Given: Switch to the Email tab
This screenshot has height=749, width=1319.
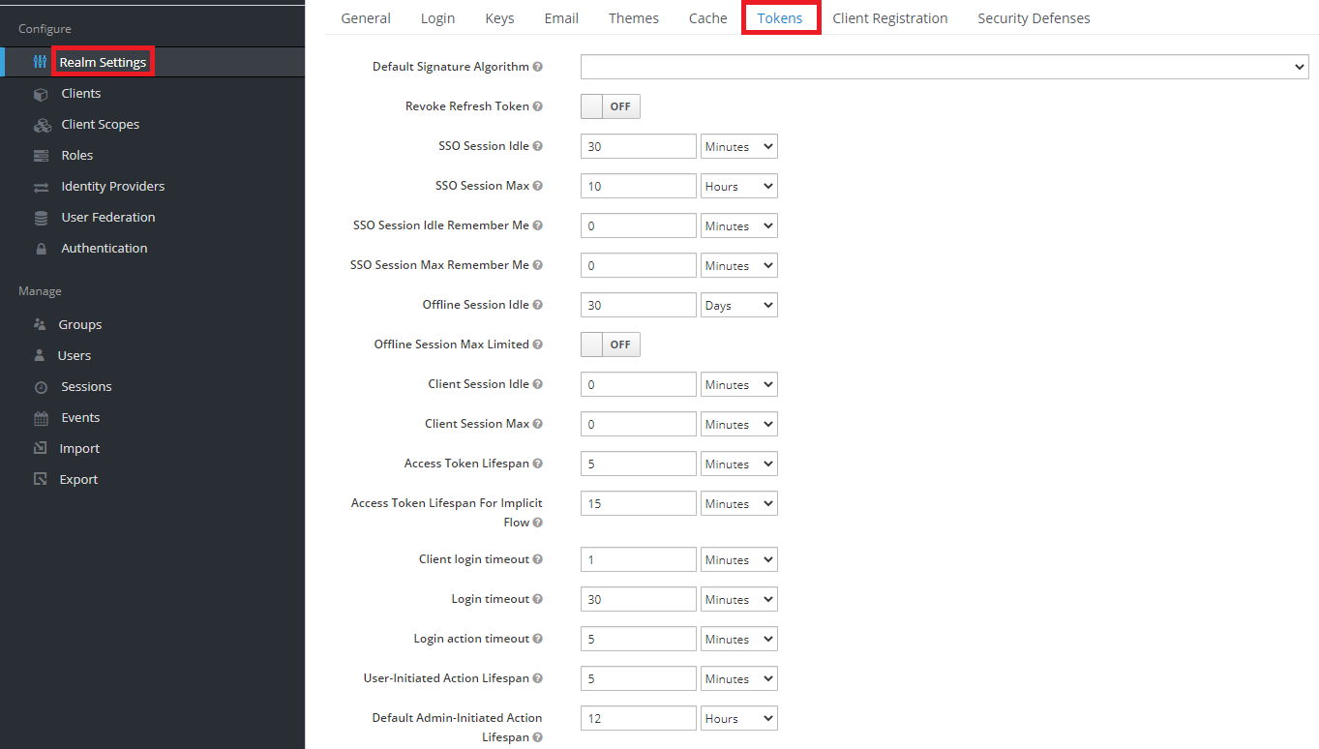Looking at the screenshot, I should tap(561, 18).
